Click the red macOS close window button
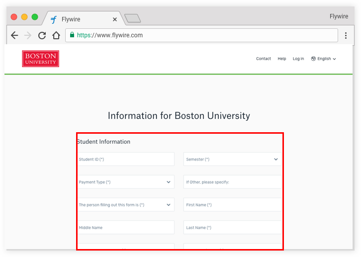 coord(14,17)
